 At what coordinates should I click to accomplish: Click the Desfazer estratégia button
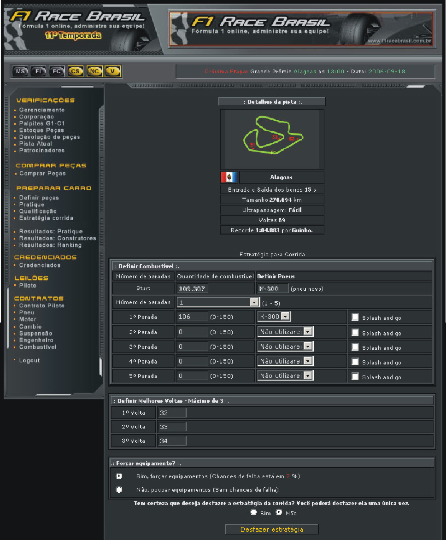[x=271, y=529]
